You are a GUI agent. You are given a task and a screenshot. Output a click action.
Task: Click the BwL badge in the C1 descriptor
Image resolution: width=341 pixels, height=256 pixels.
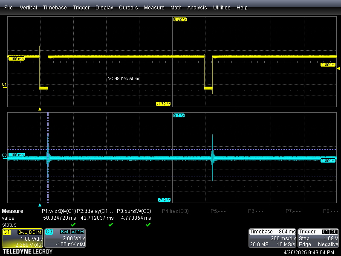(23, 232)
